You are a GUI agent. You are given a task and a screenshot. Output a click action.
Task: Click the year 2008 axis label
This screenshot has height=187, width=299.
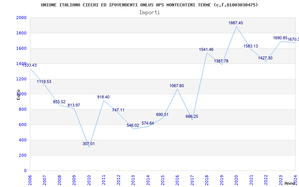click(x=59, y=180)
